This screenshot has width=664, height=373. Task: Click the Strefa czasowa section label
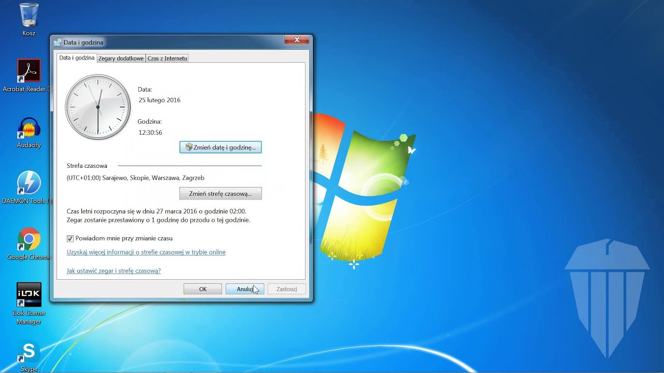[87, 166]
